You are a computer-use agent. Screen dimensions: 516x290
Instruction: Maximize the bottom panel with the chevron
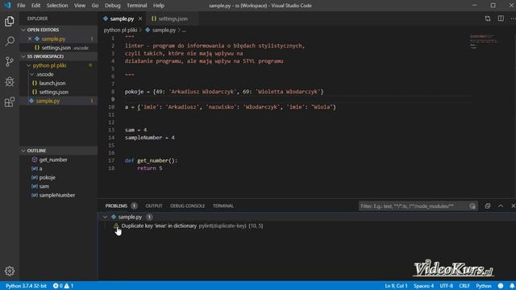pyautogui.click(x=501, y=206)
